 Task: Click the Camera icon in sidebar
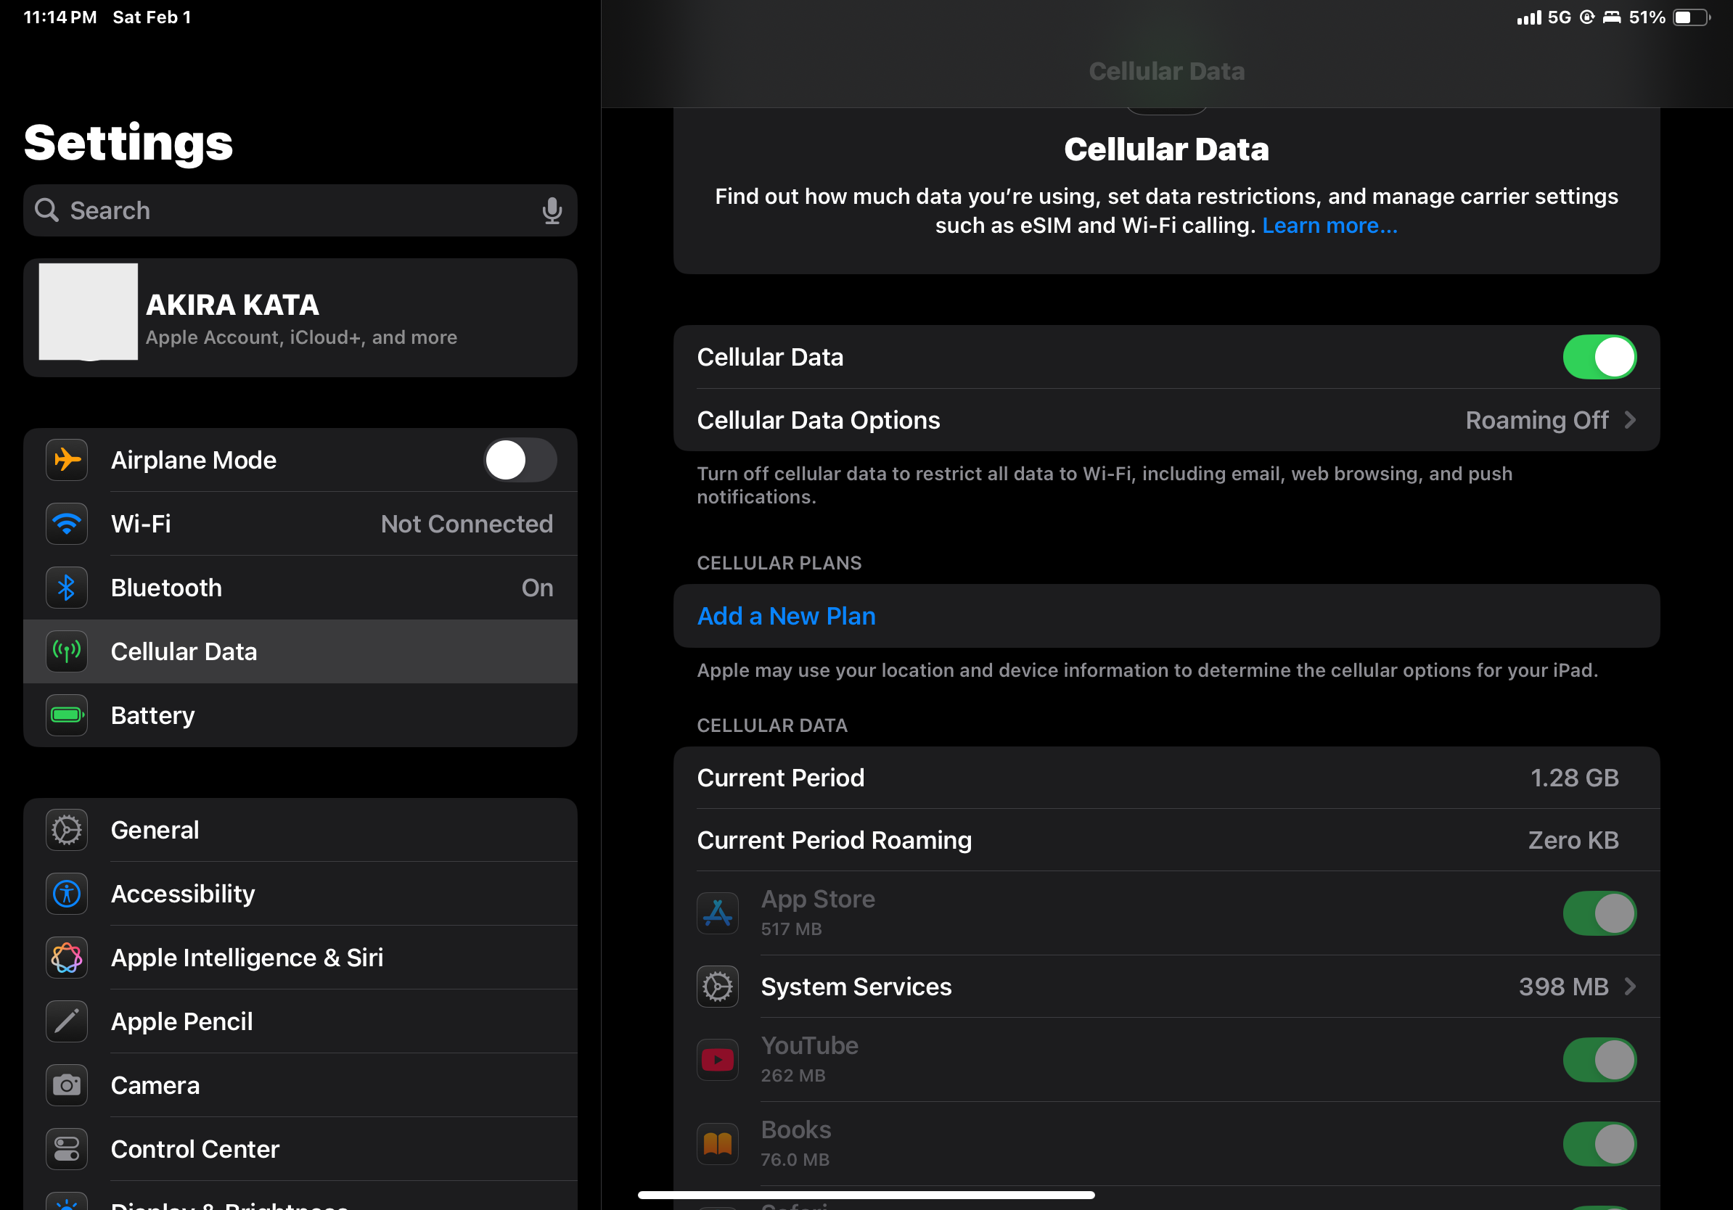(67, 1085)
